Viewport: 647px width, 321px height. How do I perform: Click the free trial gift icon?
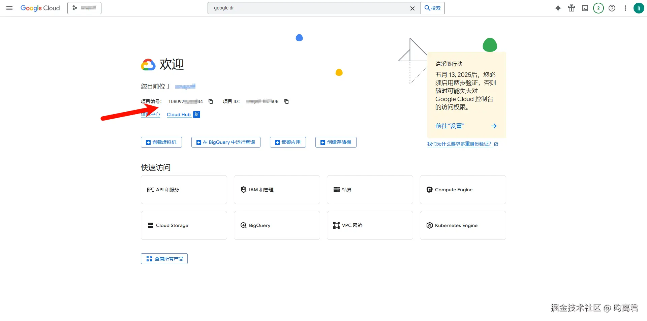click(571, 8)
